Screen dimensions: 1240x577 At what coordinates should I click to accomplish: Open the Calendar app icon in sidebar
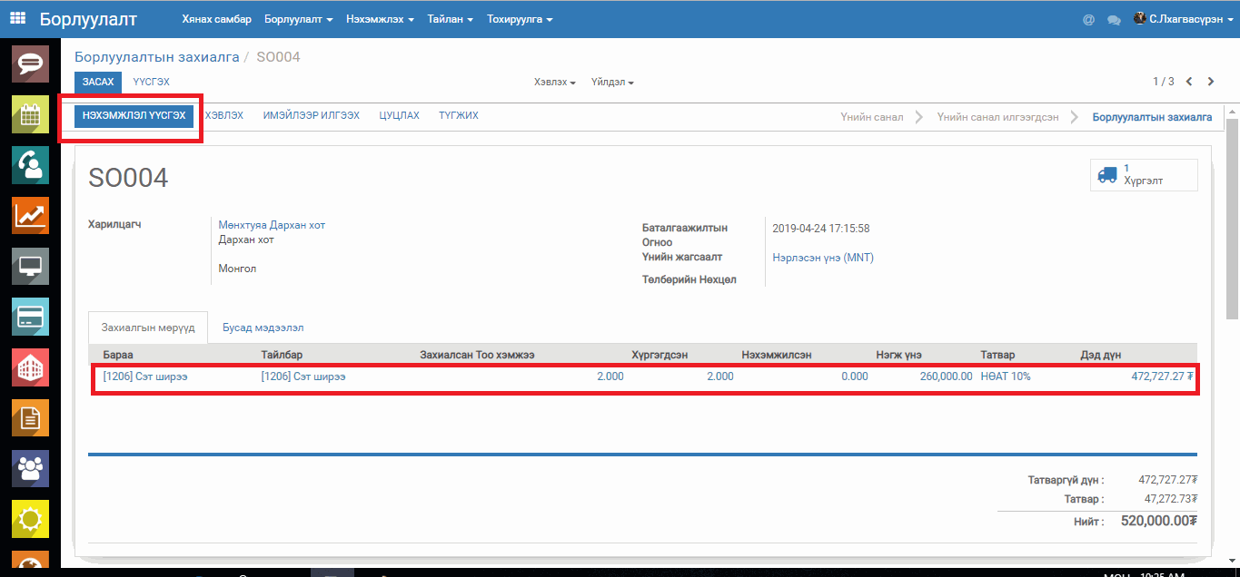click(30, 114)
